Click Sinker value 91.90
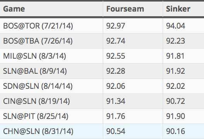 [175, 116]
